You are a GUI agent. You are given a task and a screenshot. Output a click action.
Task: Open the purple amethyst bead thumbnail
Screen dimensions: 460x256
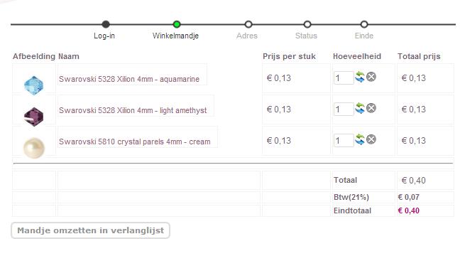click(x=34, y=117)
